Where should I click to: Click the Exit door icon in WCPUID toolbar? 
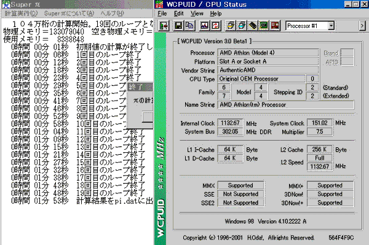(164, 26)
